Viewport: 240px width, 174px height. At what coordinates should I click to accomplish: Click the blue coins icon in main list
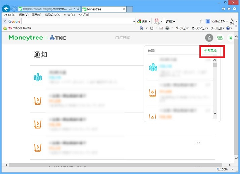(x=38, y=77)
